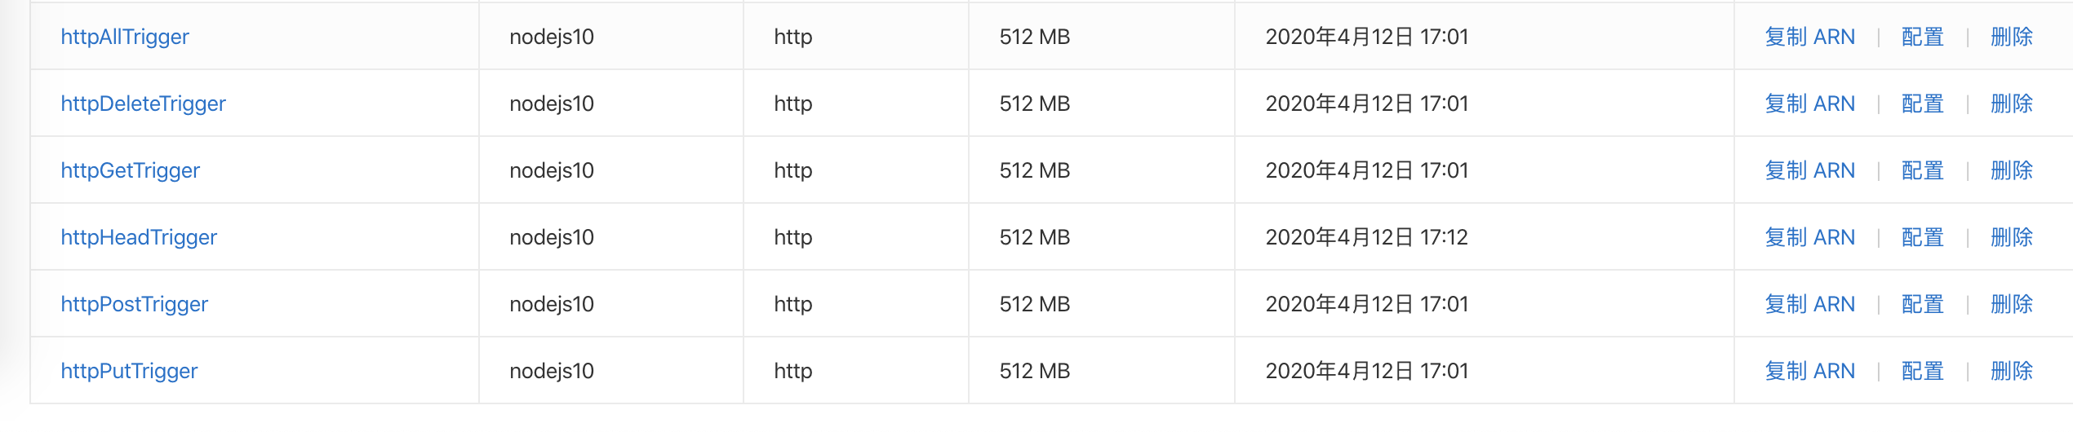Click 删除 for httpAllTrigger
The height and width of the screenshot is (432, 2073).
pos(2011,37)
